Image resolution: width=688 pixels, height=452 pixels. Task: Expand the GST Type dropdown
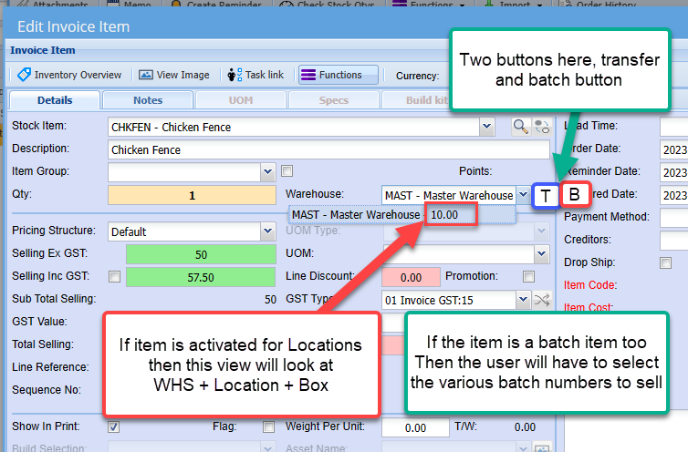click(x=523, y=300)
